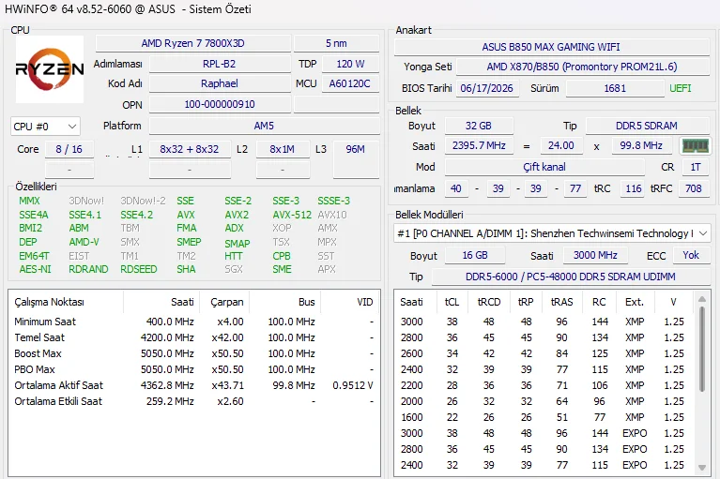
Task: Click the DDR5 SDRAM type field
Action: [x=647, y=126]
